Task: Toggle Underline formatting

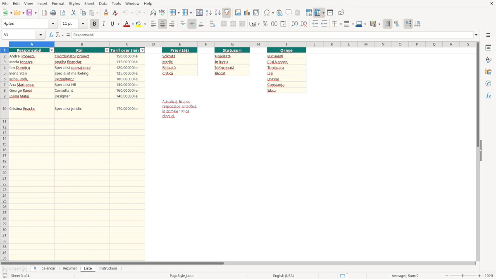Action: point(112,24)
